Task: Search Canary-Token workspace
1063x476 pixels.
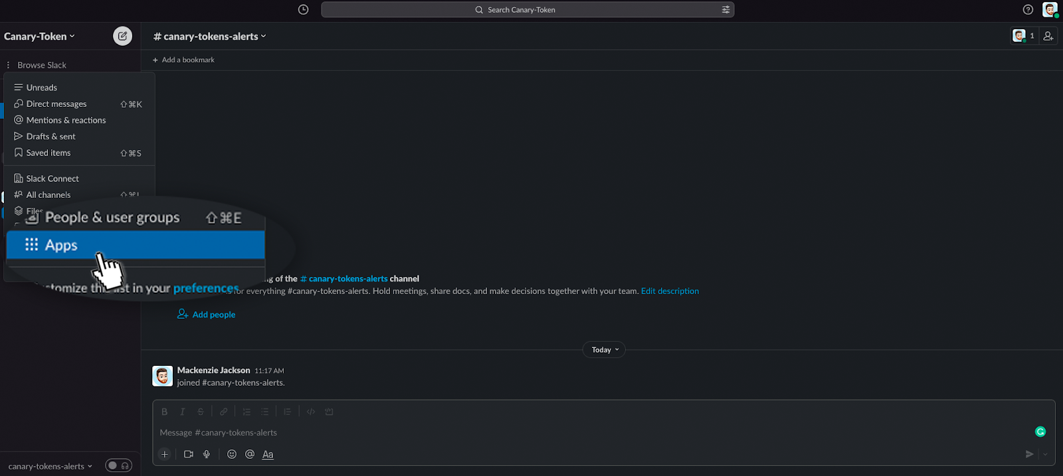Action: click(x=528, y=9)
